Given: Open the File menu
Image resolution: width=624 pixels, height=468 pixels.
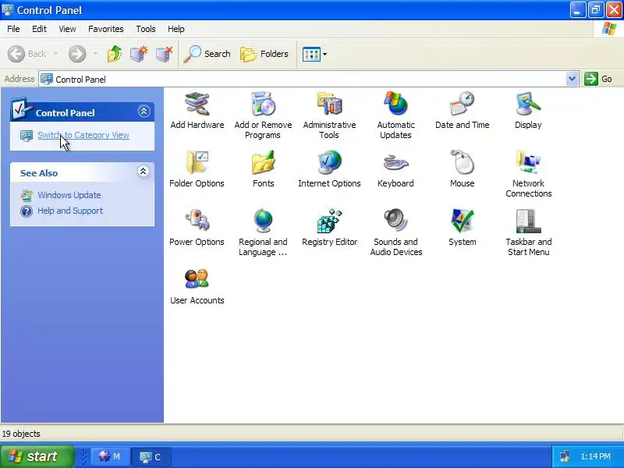Looking at the screenshot, I should tap(13, 29).
